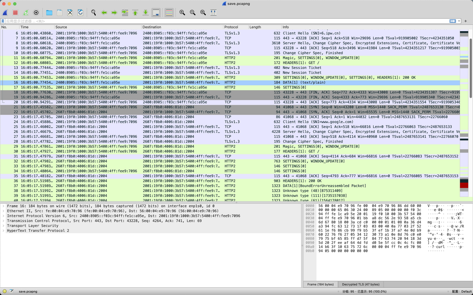The image size is (473, 295).
Task: Go to specified packet icon
Action: pyautogui.click(x=125, y=13)
